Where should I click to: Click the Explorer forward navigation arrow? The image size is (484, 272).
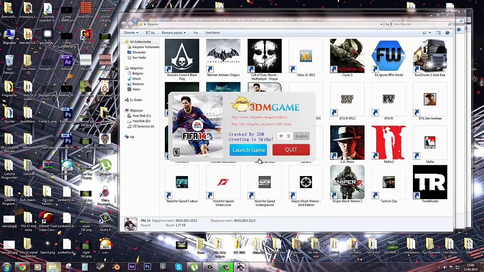point(131,24)
